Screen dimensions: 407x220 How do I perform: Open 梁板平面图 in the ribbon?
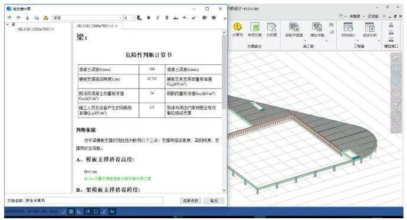(294, 30)
